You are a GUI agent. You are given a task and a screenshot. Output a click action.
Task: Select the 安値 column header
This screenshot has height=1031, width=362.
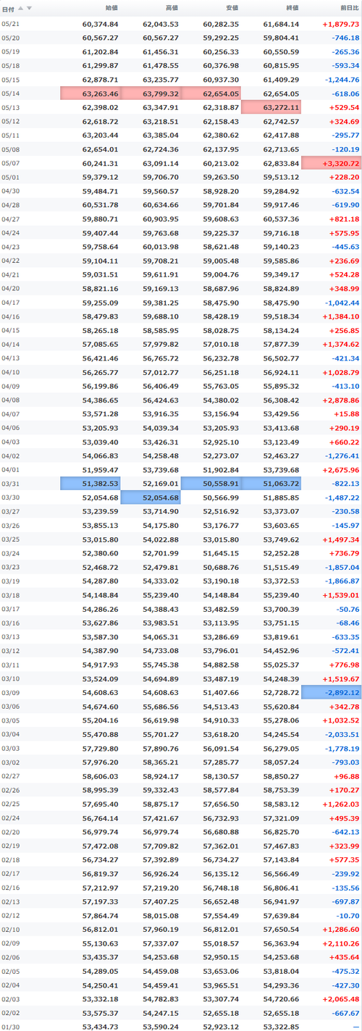coord(232,9)
